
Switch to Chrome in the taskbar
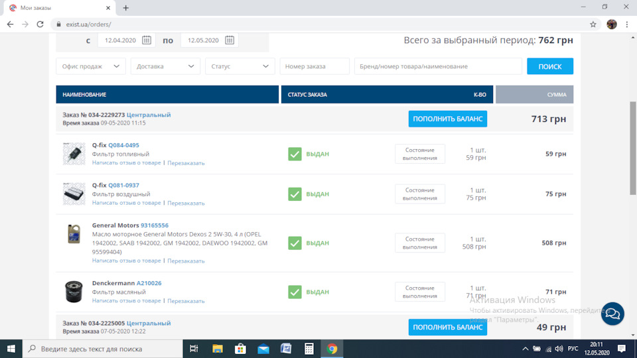pyautogui.click(x=332, y=349)
